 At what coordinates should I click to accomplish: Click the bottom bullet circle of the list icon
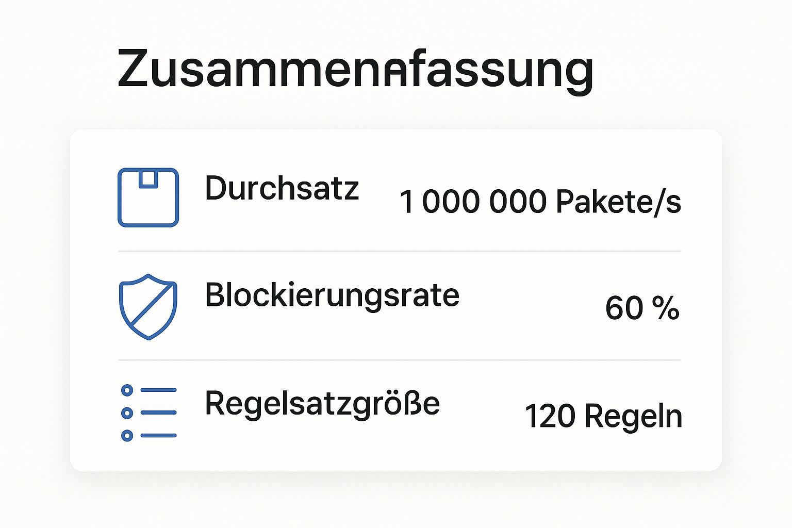127,436
